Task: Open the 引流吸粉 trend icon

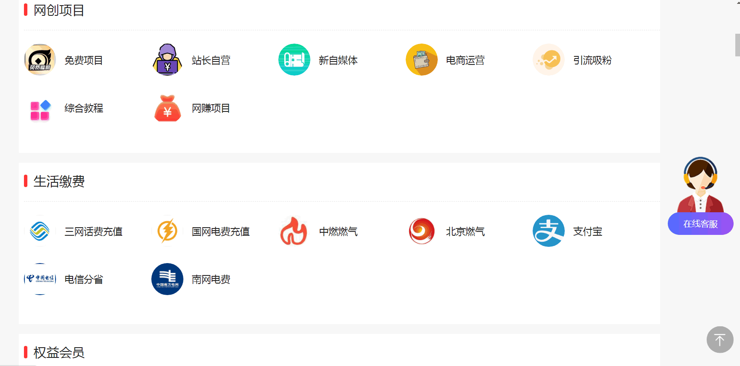Action: pos(548,60)
